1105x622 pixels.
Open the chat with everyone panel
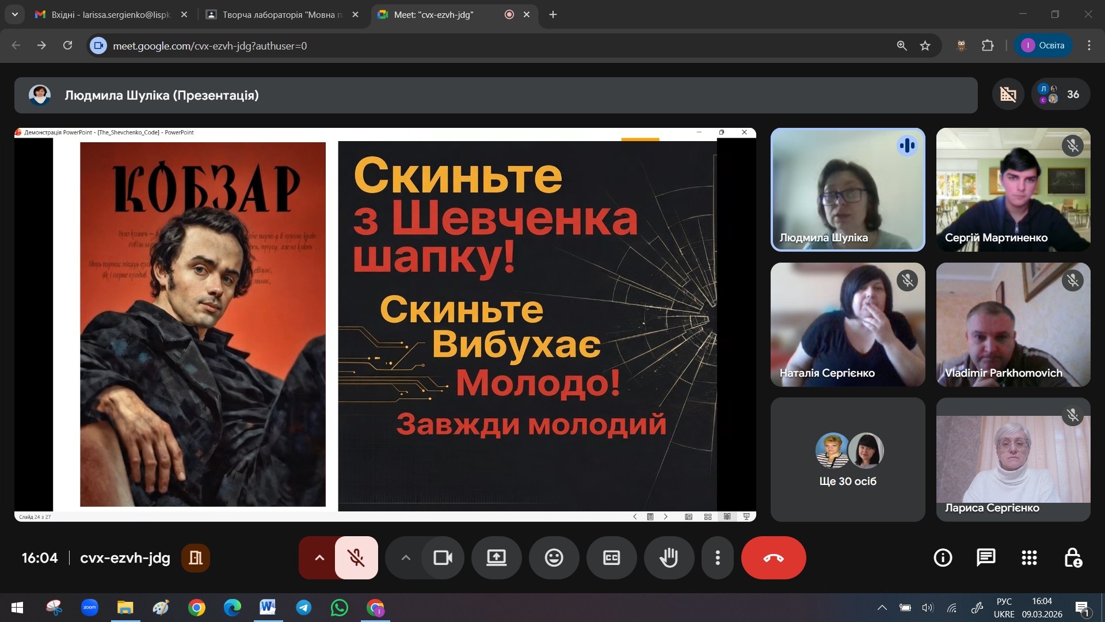(986, 557)
